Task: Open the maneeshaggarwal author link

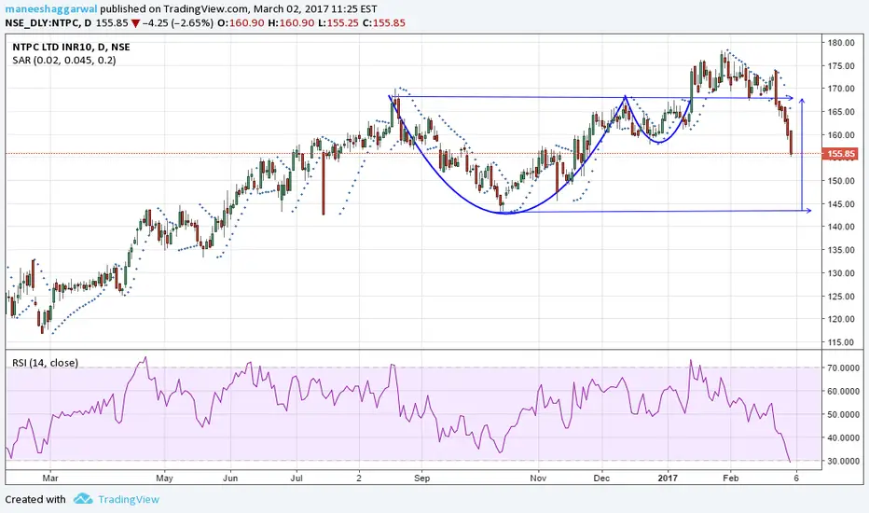Action: (x=51, y=9)
